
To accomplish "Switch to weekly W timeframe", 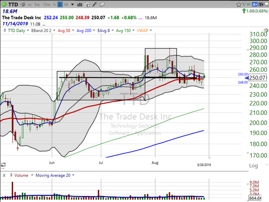I will (x=66, y=3).
